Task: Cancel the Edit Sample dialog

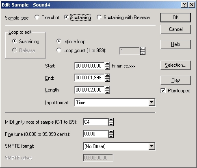Action: (175, 29)
